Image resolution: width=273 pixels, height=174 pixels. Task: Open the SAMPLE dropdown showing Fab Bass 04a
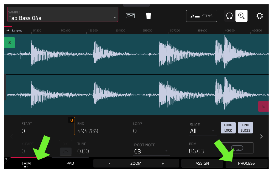[63, 14]
